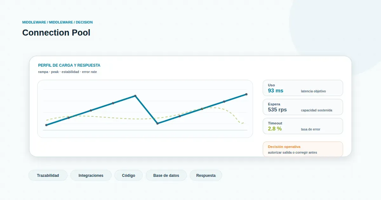Viewport: 381px width, 200px height.
Task: Click the blue line's peak point before the drop
Action: (135, 96)
